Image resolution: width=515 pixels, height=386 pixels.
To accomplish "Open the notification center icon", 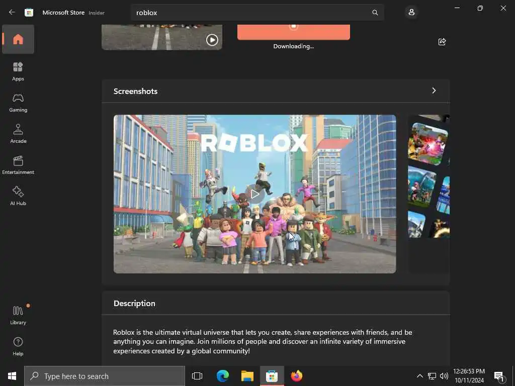I will pos(499,376).
